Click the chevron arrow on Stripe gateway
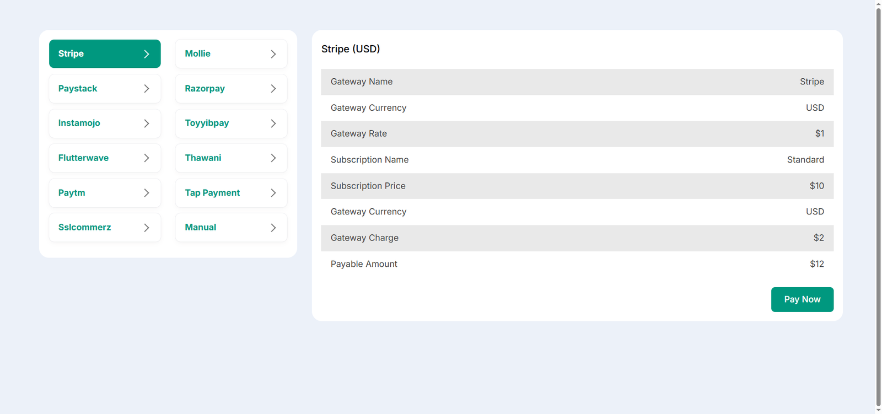Viewport: 882px width, 414px height. (147, 54)
